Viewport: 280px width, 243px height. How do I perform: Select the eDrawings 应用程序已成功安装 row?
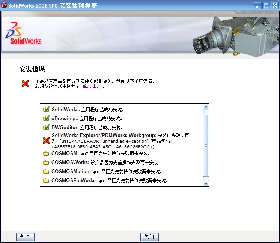87,118
